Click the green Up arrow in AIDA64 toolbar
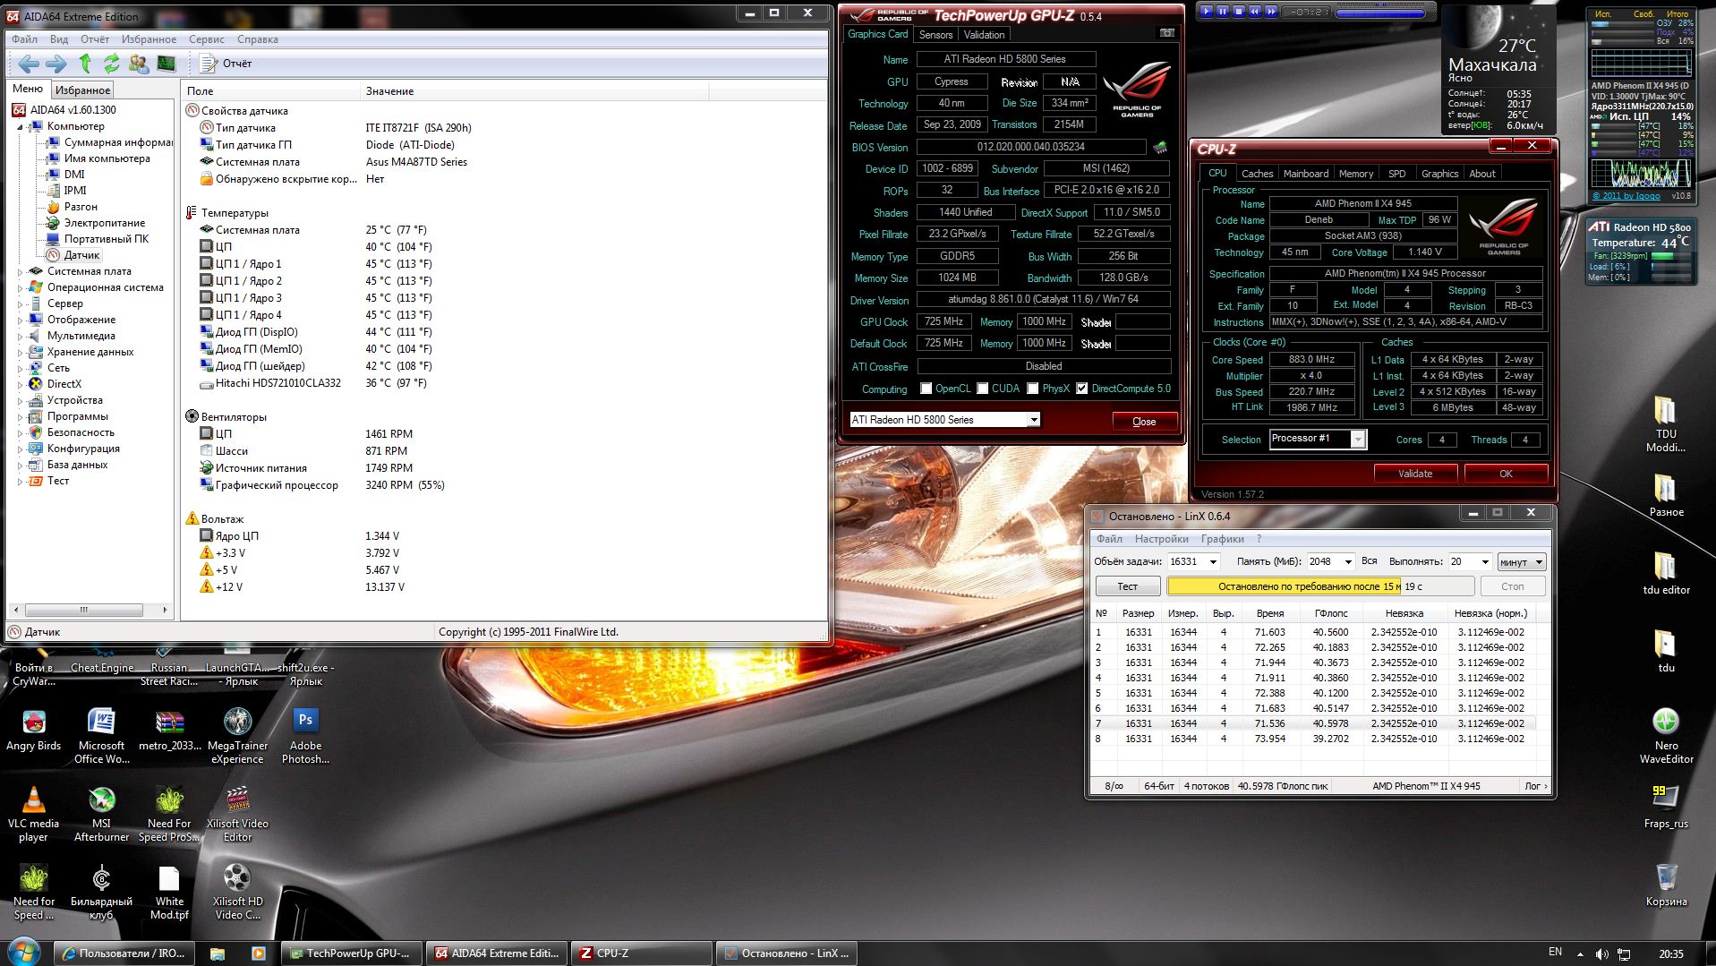This screenshot has width=1716, height=966. pos(85,64)
